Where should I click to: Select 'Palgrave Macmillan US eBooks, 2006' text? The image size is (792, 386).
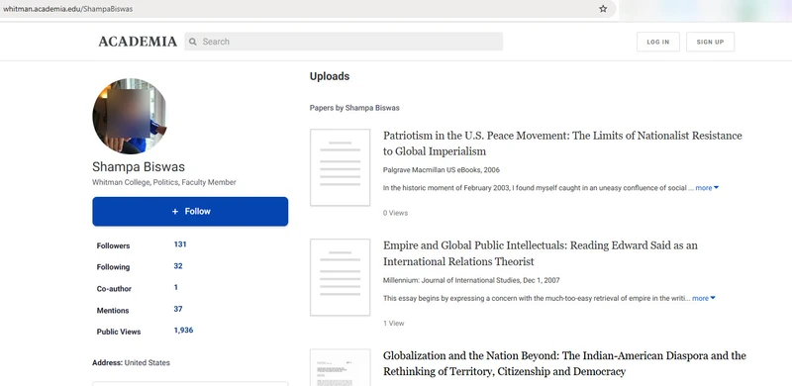pyautogui.click(x=441, y=170)
